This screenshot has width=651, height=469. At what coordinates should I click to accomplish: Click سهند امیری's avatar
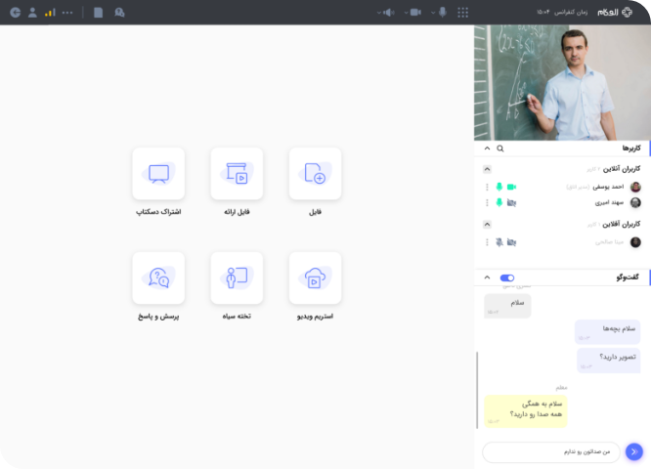tap(635, 202)
